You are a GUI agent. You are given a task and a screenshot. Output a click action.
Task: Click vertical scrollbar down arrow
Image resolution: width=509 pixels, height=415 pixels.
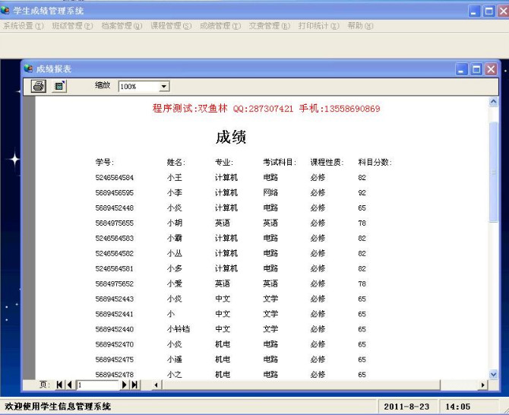tap(493, 375)
